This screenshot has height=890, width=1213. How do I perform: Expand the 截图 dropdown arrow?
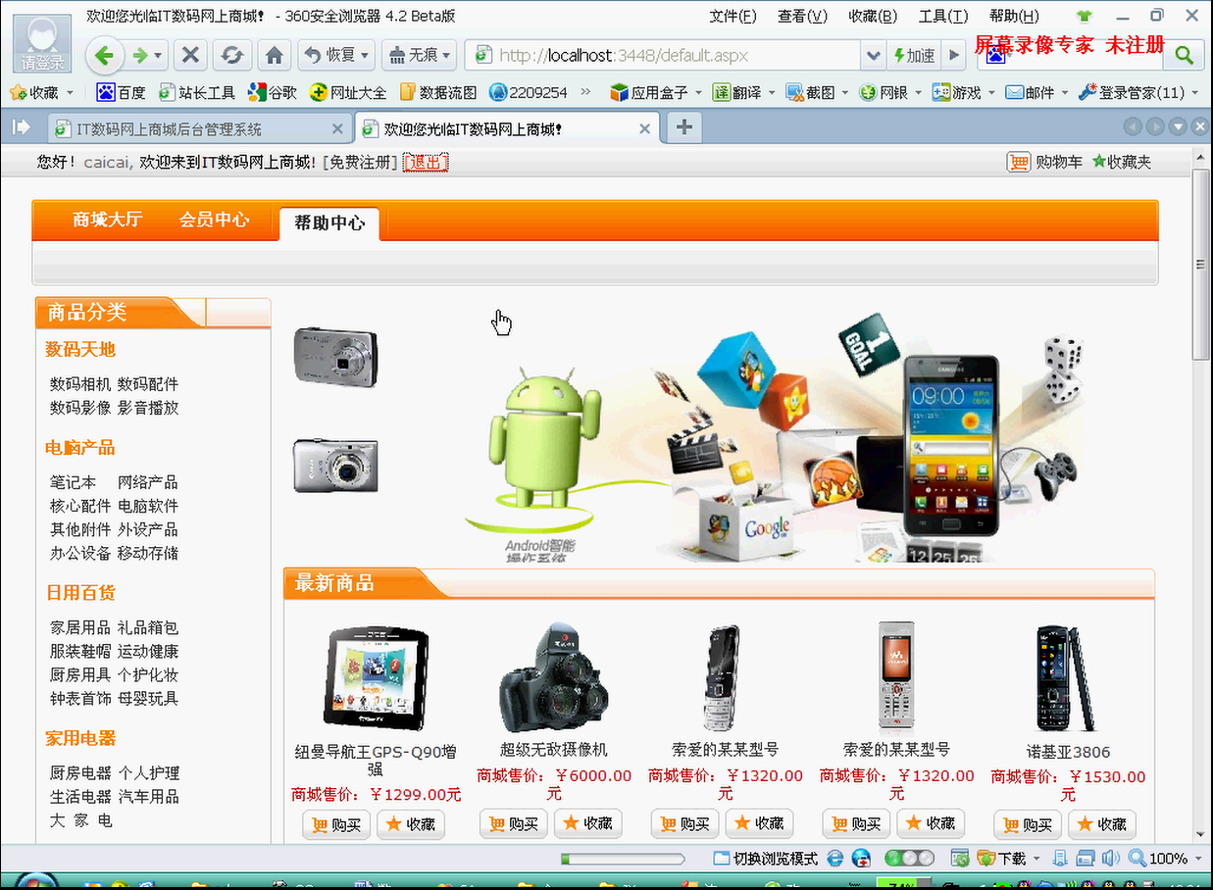coord(845,93)
